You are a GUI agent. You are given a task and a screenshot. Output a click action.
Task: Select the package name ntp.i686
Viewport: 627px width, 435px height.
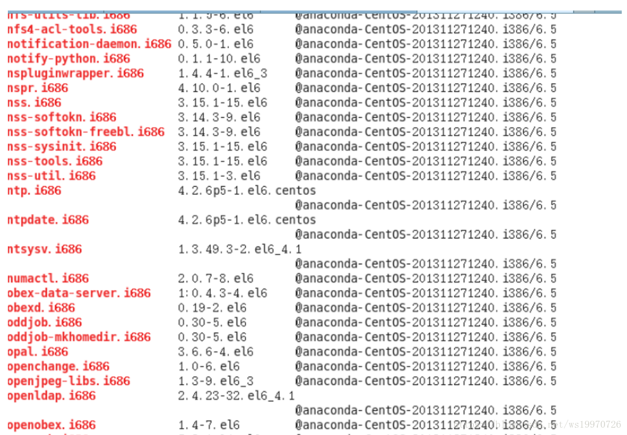click(35, 191)
